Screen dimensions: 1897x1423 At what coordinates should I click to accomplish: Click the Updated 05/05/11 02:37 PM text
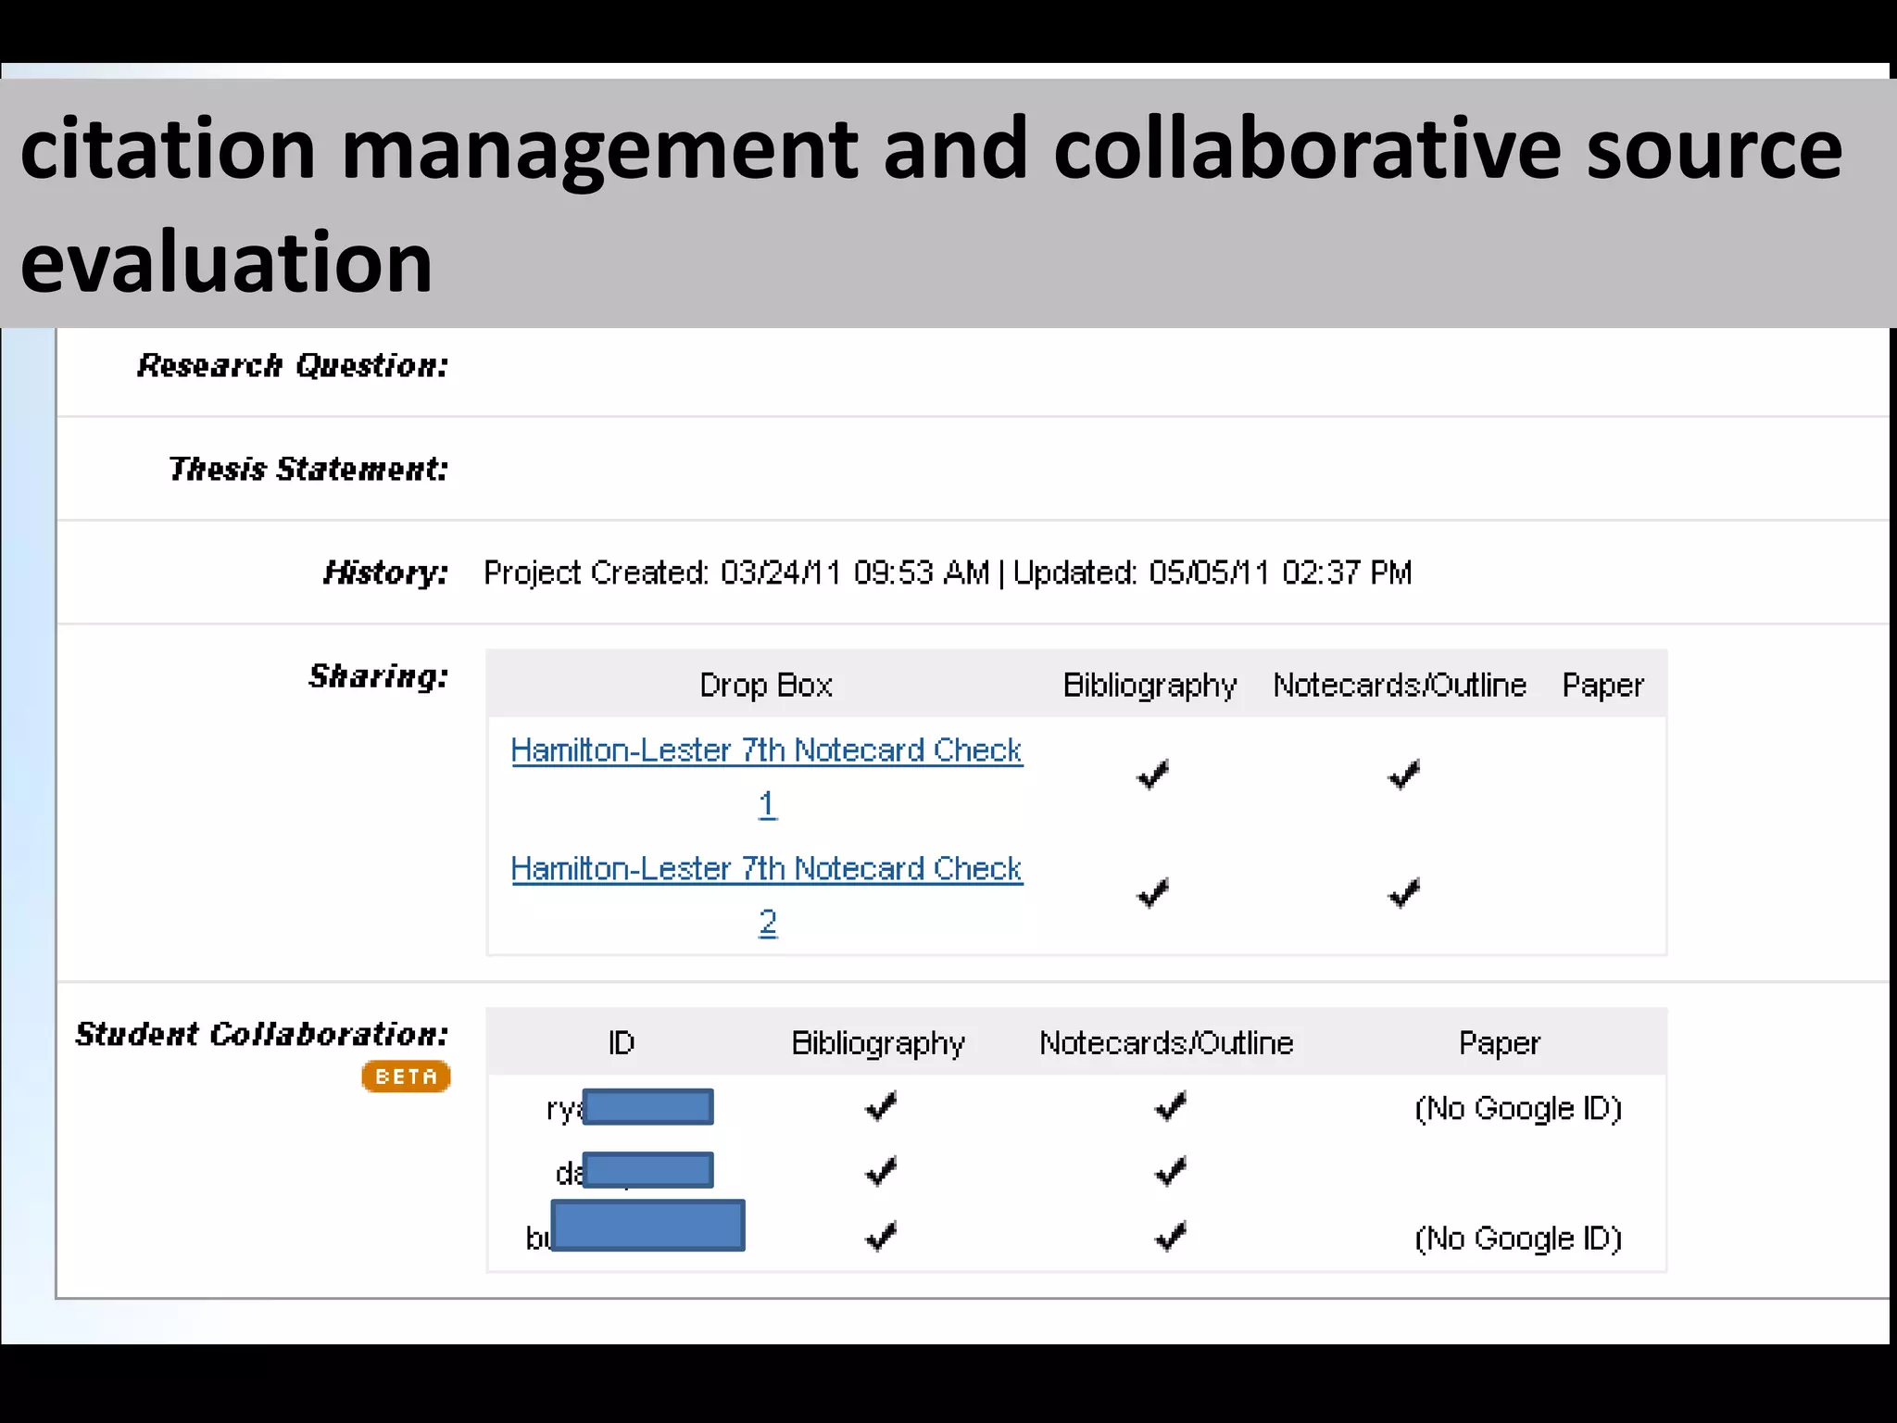[1212, 573]
